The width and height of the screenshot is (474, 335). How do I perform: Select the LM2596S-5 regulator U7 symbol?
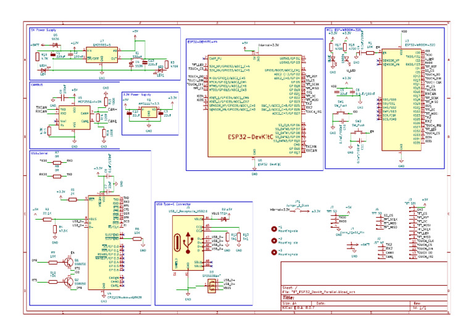pyautogui.click(x=102, y=55)
